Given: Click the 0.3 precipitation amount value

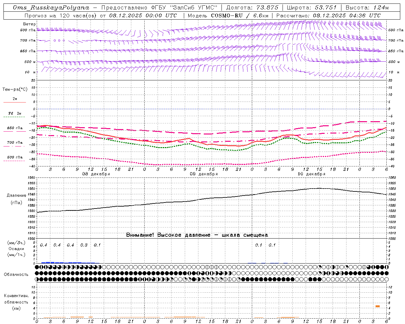Looking at the screenshot, I should [84, 245].
